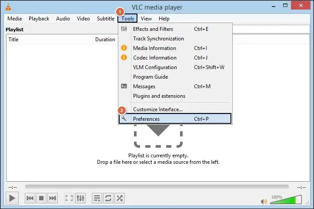Click the playlist search field
The width and height of the screenshot is (314, 209).
[x=271, y=29]
